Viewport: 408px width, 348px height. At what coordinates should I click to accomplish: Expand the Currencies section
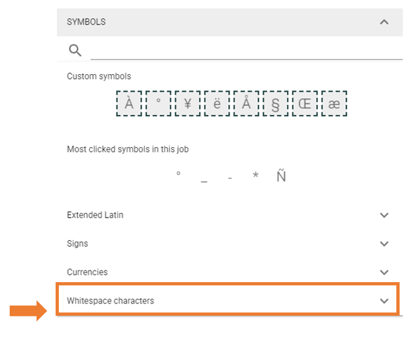tap(384, 272)
